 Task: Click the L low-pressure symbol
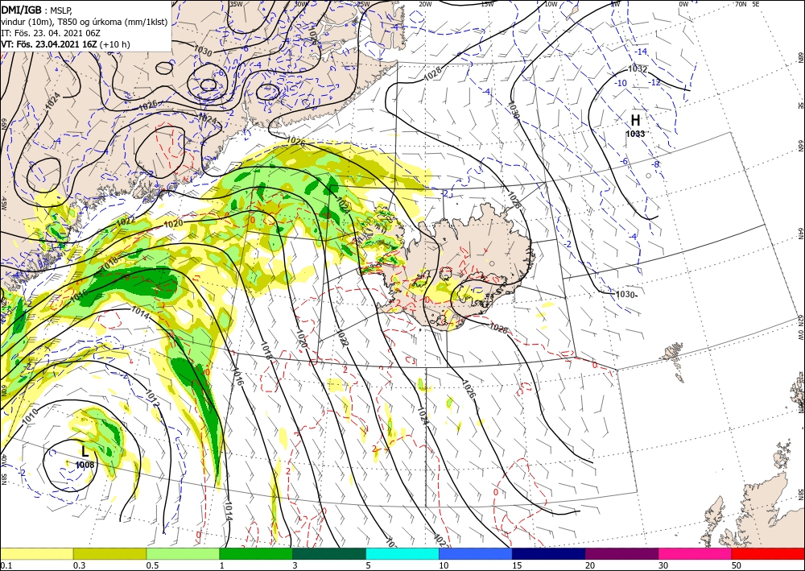(85, 452)
